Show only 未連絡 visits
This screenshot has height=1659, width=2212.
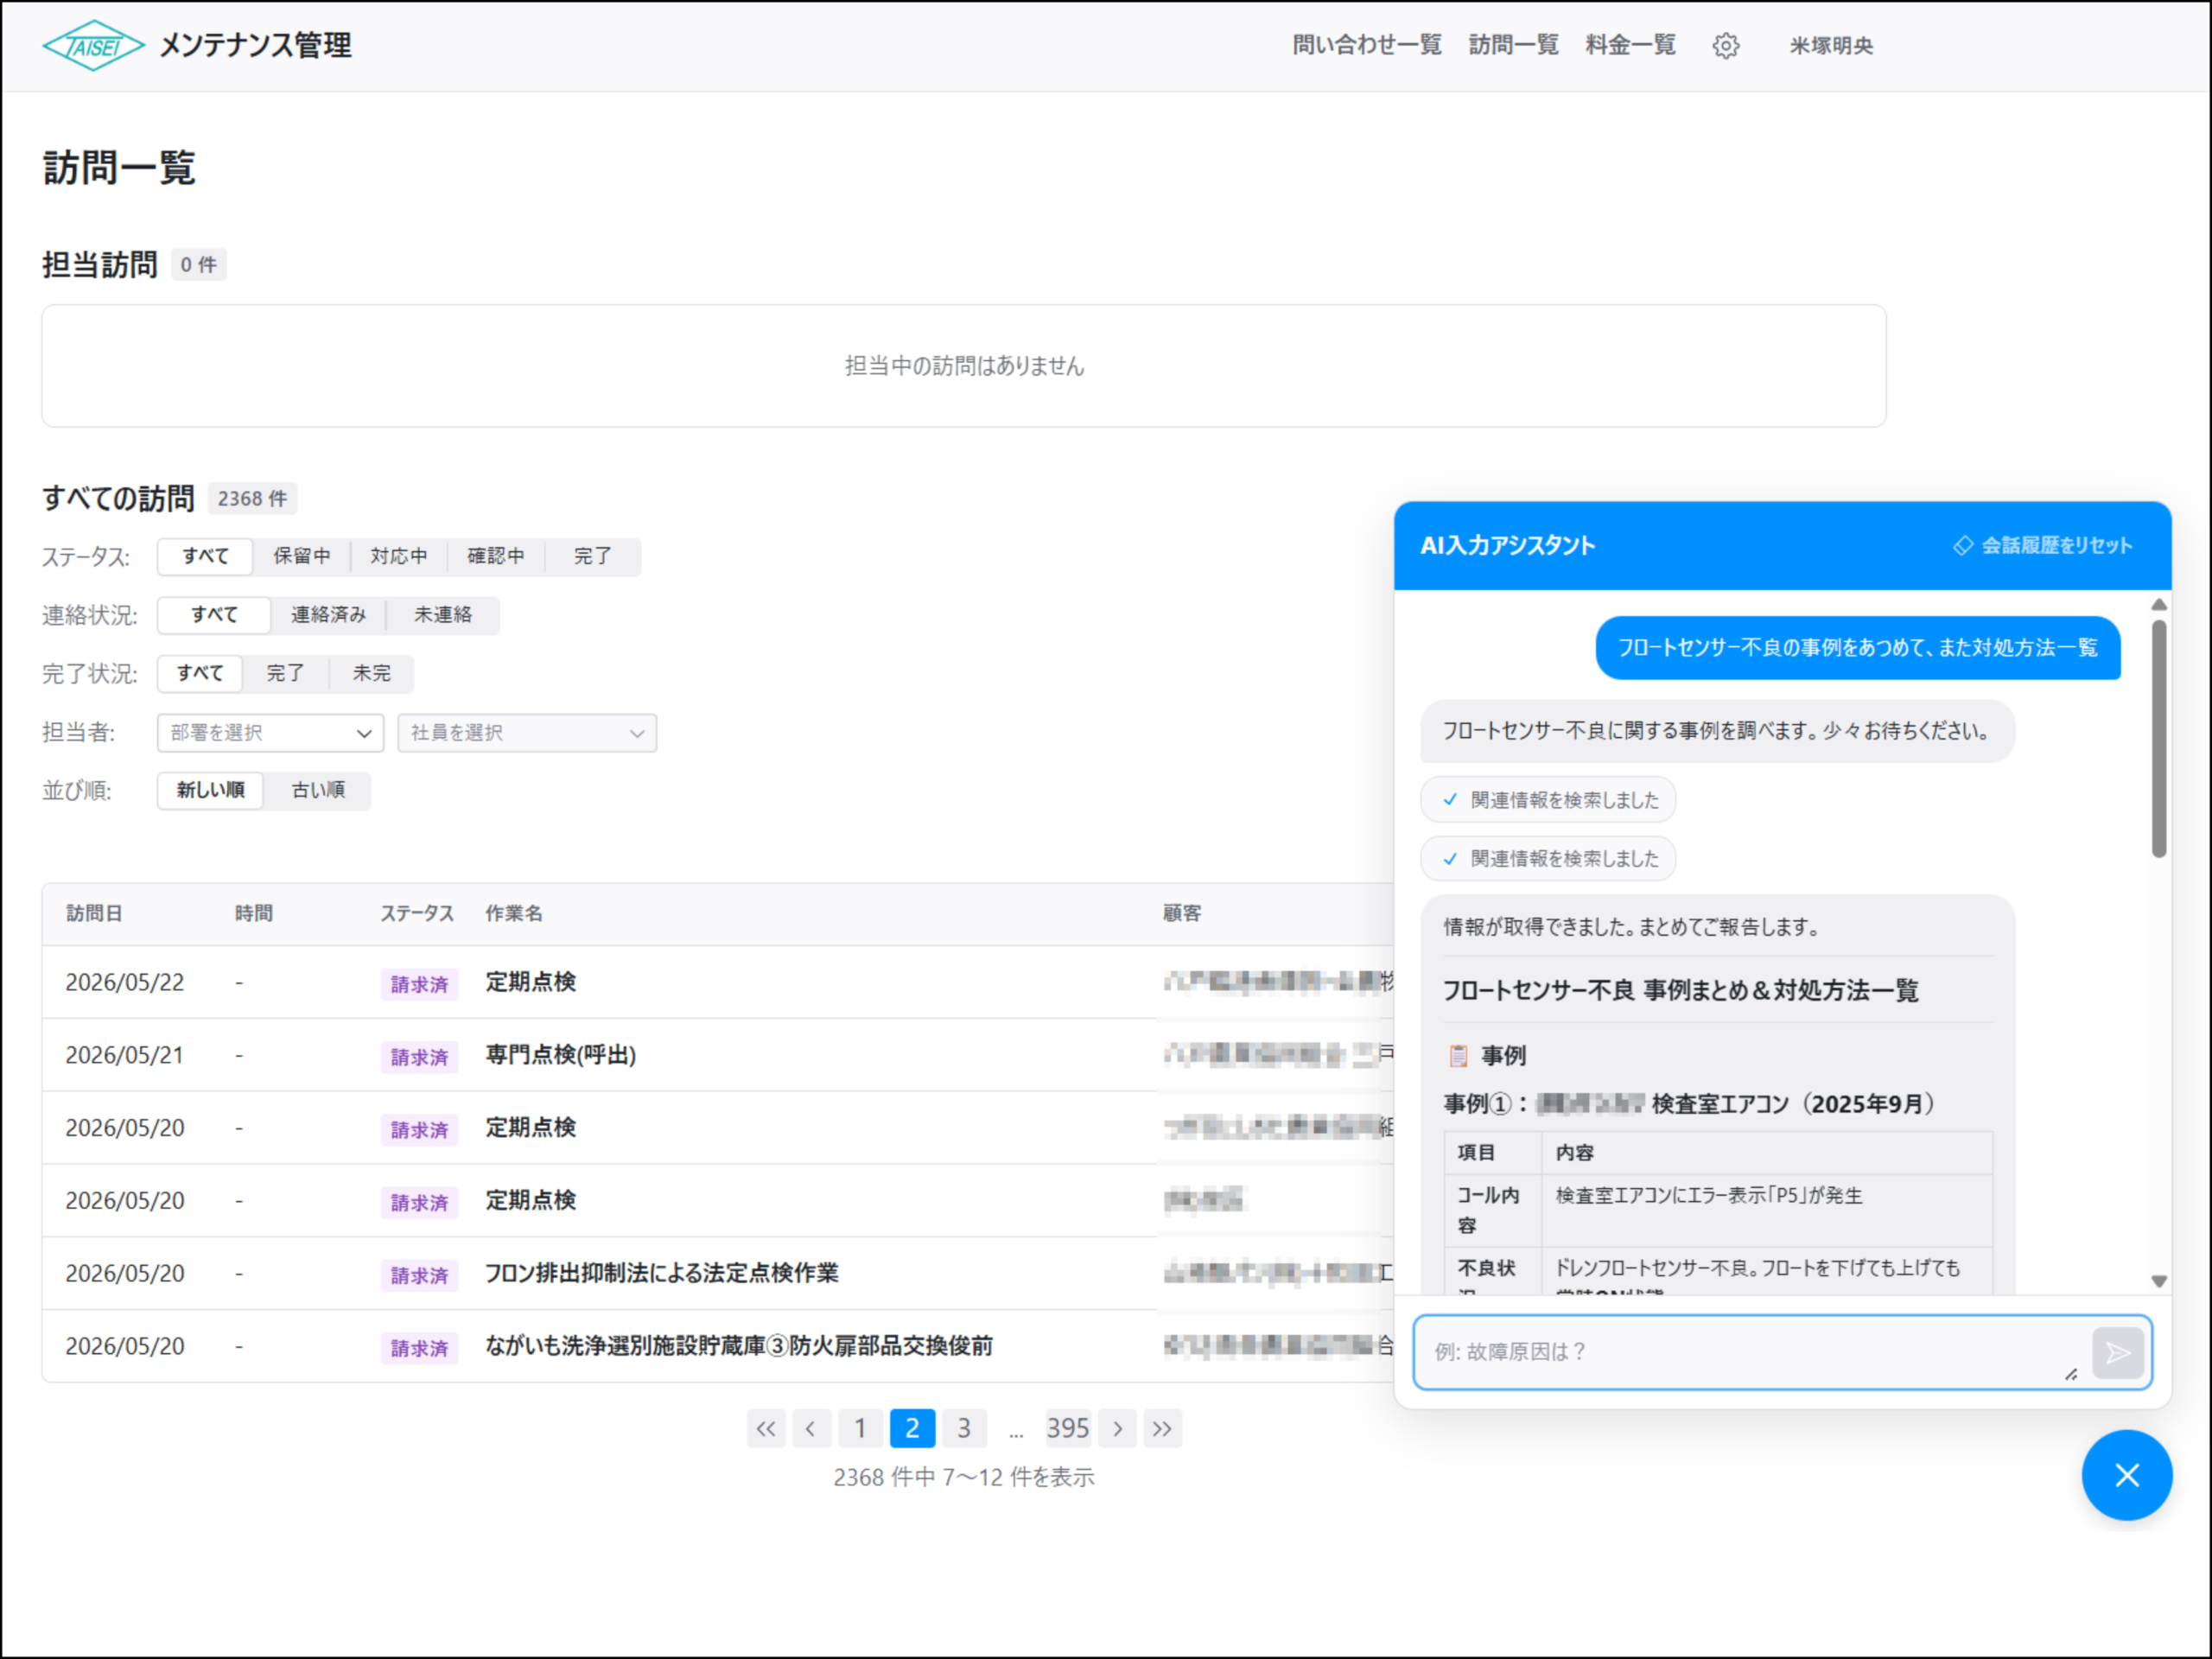click(443, 615)
